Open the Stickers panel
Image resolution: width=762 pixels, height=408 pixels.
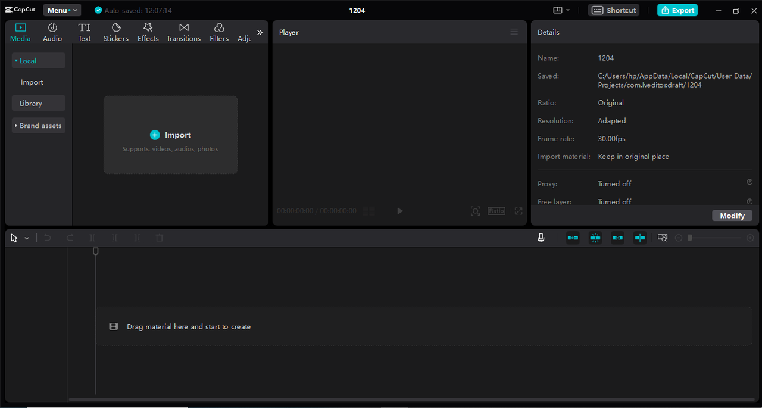(x=116, y=32)
